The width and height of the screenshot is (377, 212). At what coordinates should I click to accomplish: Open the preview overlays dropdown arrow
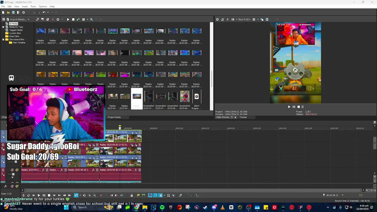click(258, 19)
